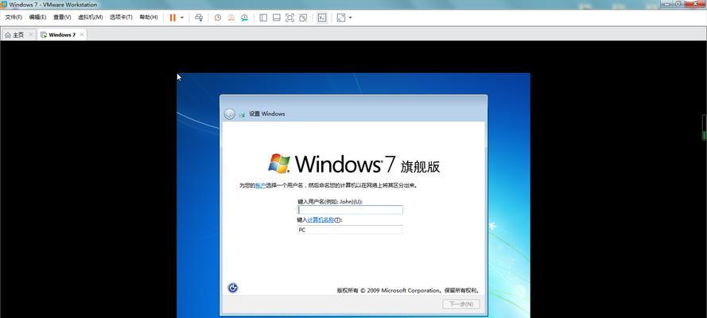This screenshot has height=318, width=707.
Task: Click the VMware Workstation title bar app icon
Action: (x=4, y=4)
